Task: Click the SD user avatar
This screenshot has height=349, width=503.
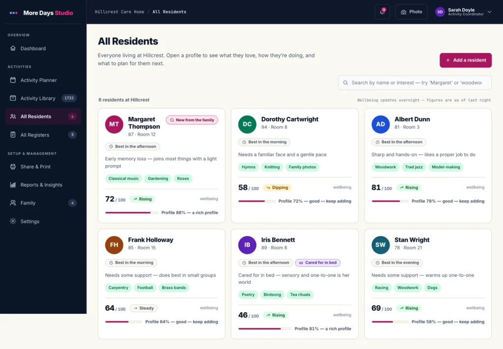Action: coord(440,12)
